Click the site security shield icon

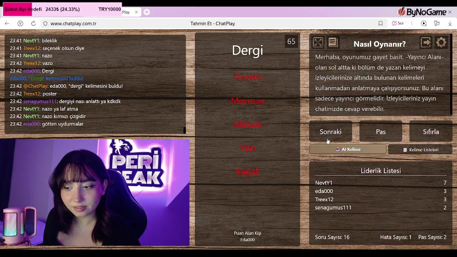45,24
